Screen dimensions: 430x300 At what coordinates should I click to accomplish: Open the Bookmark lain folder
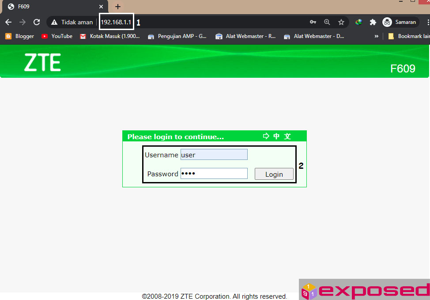pos(409,36)
